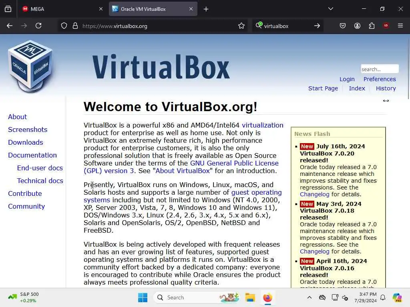Open Changelog link for 7.0.18 release
The image size is (410, 307).
click(315, 251)
